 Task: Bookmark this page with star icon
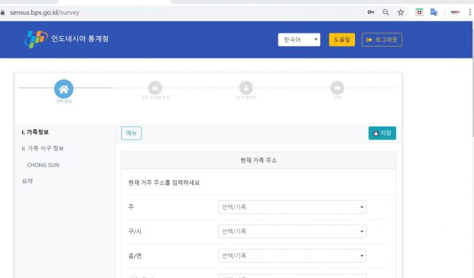(401, 13)
